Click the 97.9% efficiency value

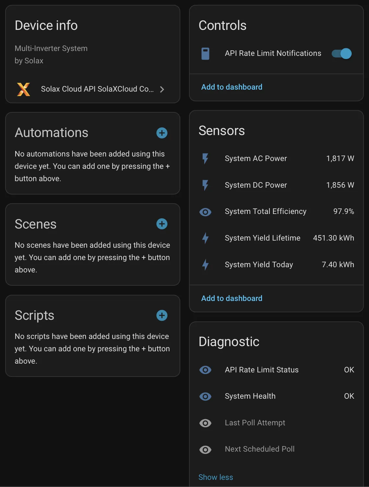(344, 212)
